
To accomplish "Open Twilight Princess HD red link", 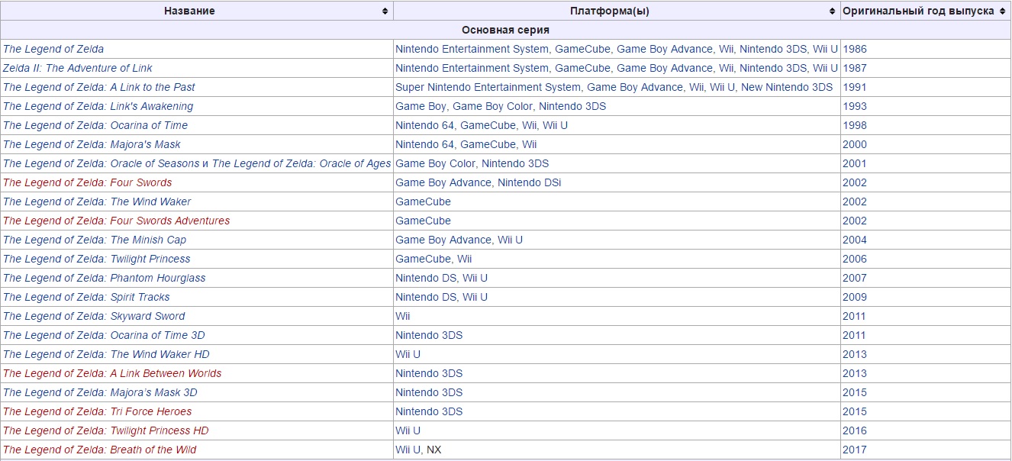I will pos(105,430).
